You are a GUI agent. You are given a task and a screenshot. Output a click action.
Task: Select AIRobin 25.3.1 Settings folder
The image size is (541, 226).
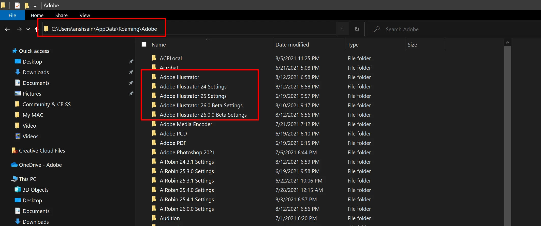coord(187,180)
